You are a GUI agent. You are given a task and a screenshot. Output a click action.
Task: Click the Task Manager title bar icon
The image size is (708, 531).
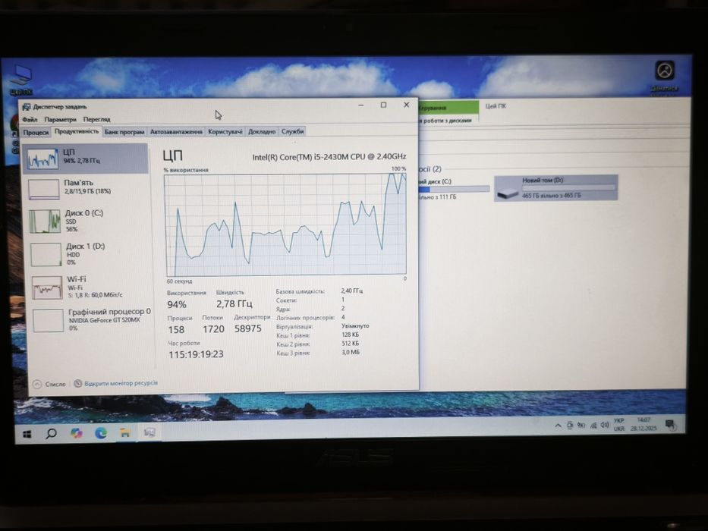pos(27,107)
